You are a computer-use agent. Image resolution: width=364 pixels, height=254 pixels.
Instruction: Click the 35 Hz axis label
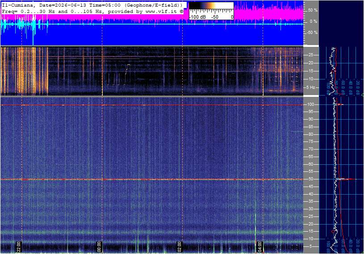tap(310, 201)
